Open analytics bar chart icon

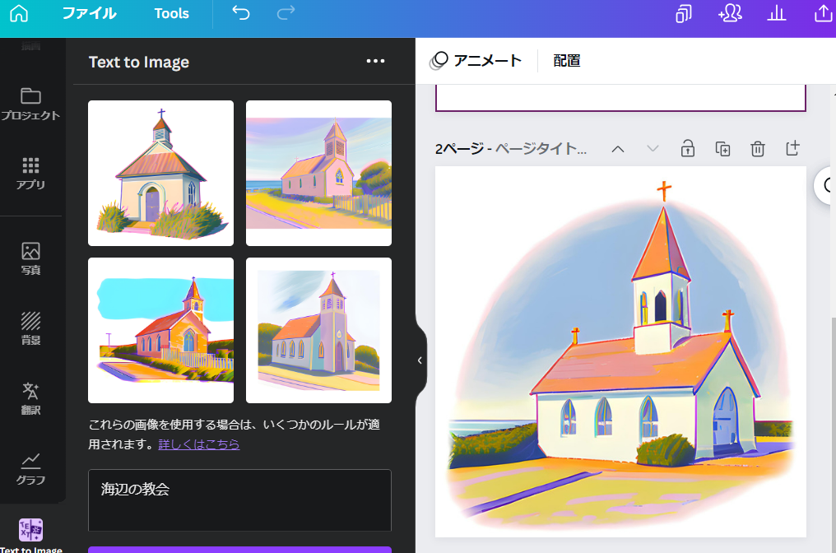(776, 13)
